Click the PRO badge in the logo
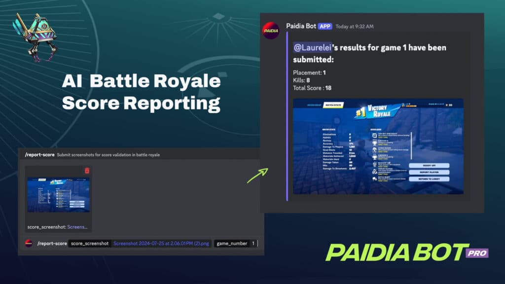The width and height of the screenshot is (505, 284). pyautogui.click(x=477, y=253)
